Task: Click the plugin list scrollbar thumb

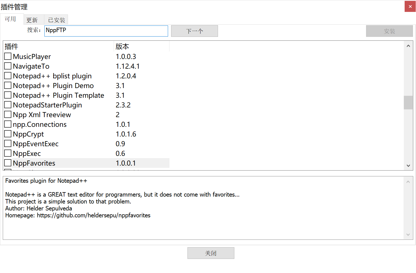Action: click(x=408, y=102)
